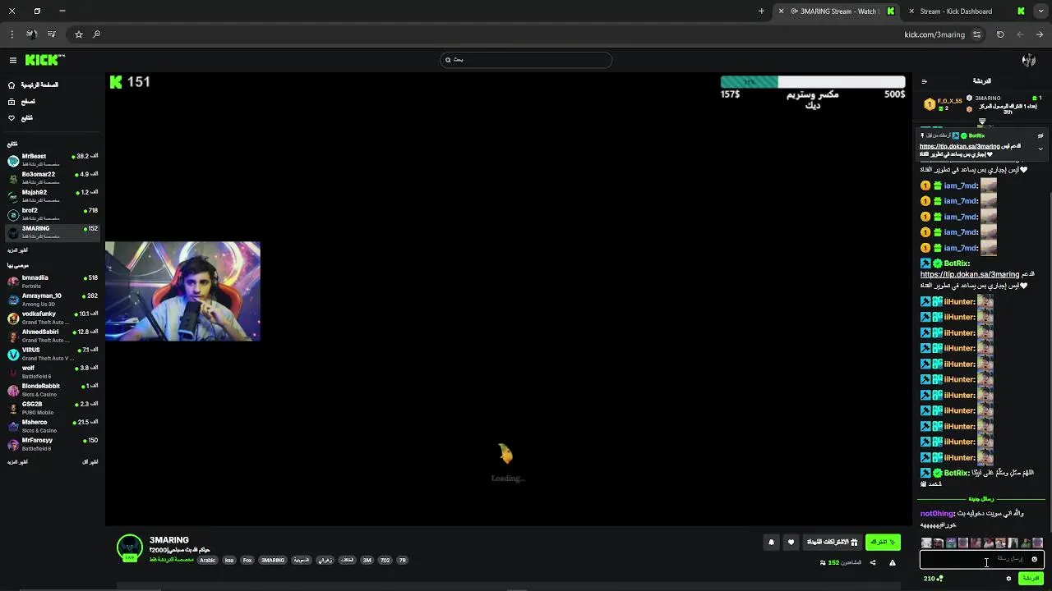Open the gift subscriptions button
Screen dimensions: 1052x591
[832, 542]
